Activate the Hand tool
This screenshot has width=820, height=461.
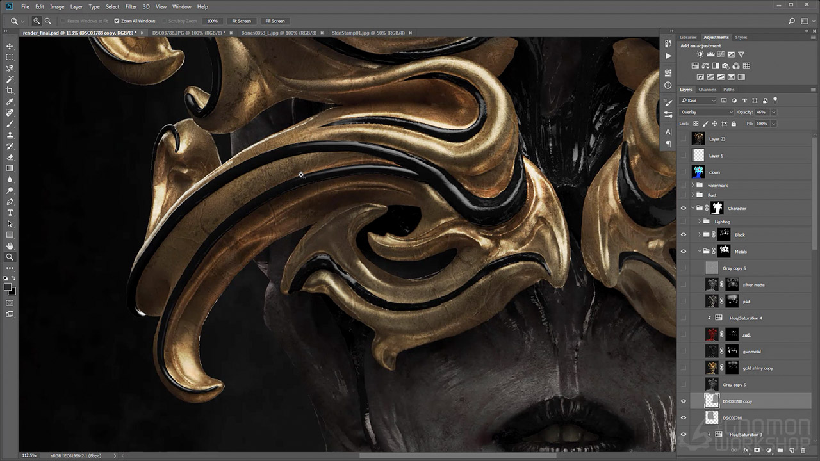pos(10,246)
